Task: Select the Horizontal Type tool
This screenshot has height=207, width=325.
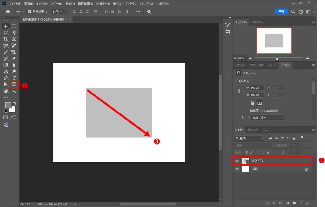Action: (14, 78)
